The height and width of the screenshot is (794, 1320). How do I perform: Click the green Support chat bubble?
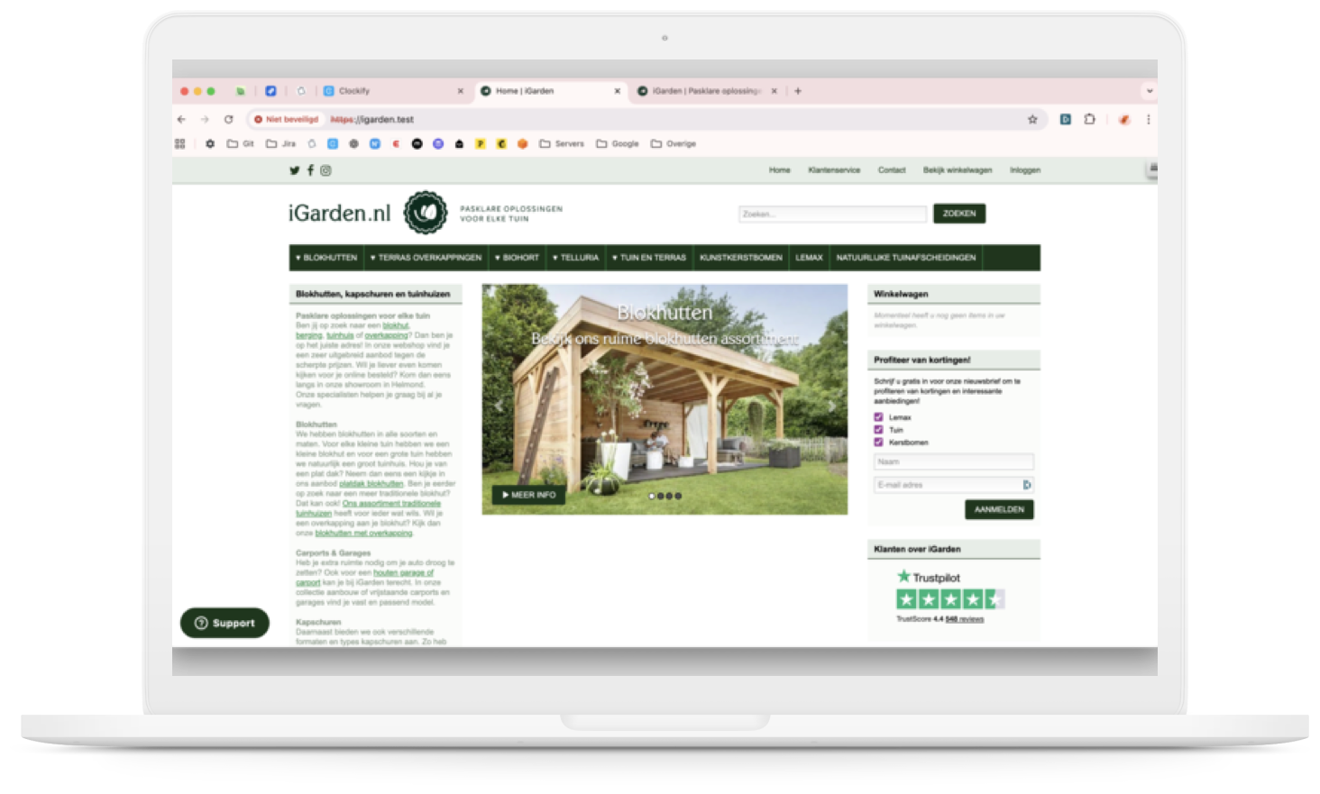click(x=225, y=623)
